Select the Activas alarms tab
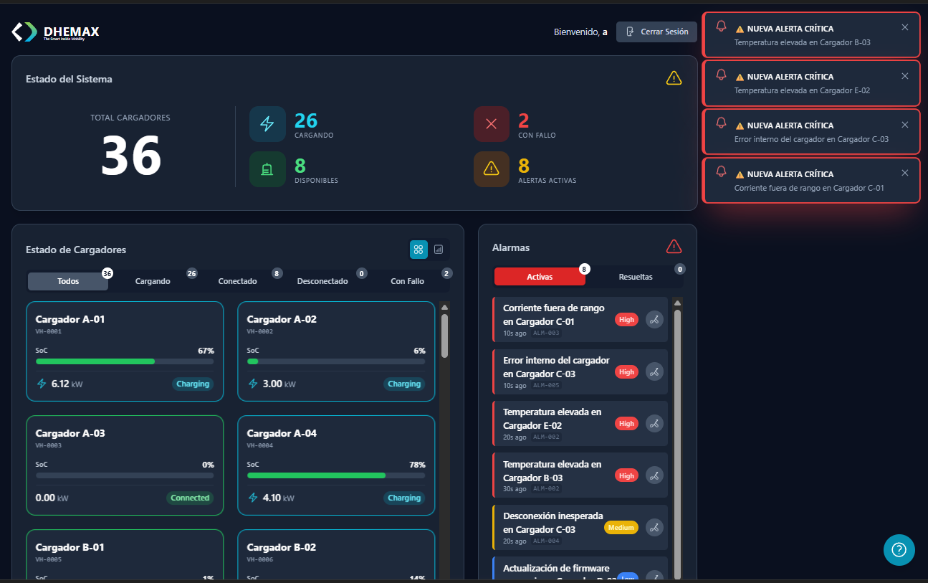Viewport: 928px width, 583px height. [x=540, y=276]
